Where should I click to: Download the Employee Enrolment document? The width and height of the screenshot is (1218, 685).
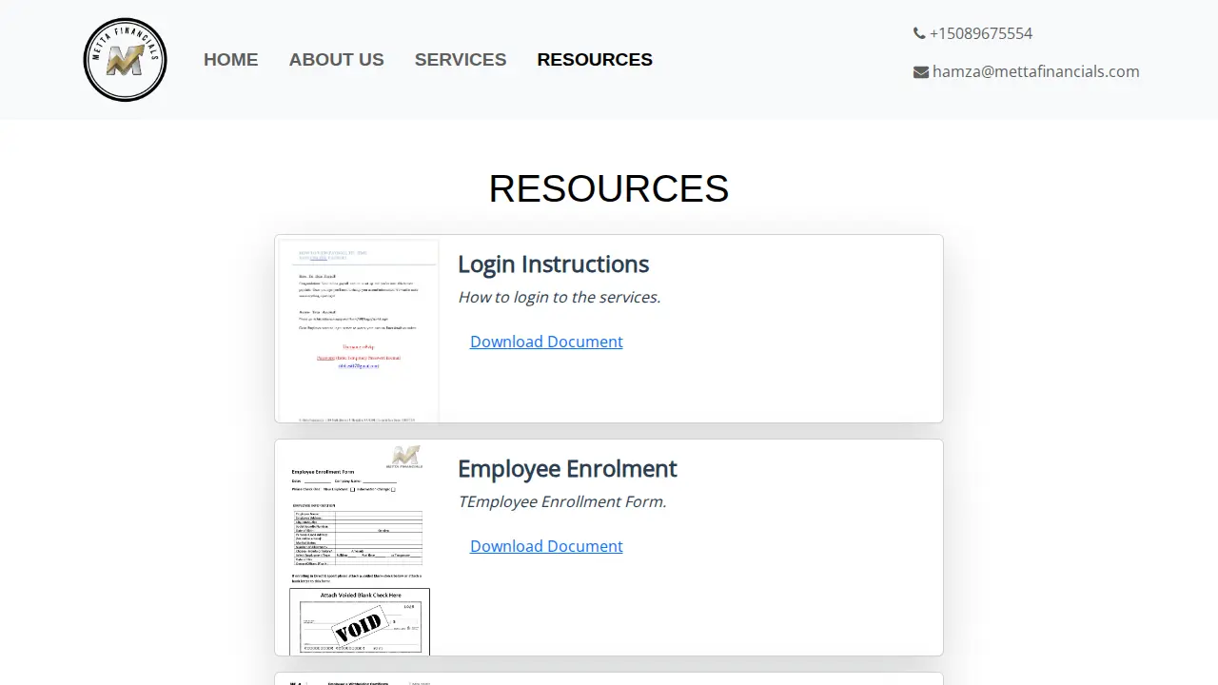(x=546, y=546)
